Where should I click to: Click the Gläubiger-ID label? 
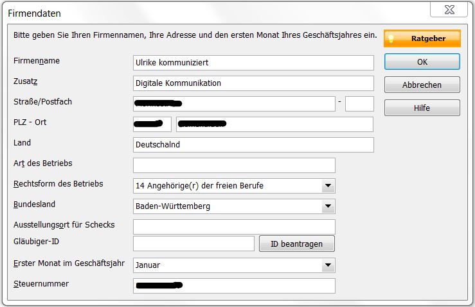pos(36,242)
